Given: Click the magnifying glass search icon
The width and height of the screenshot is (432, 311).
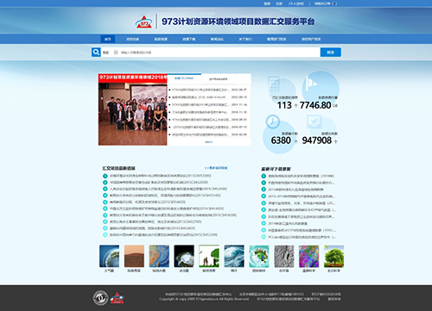Looking at the screenshot, I should click(96, 53).
